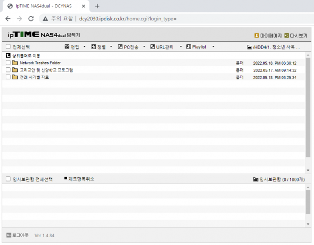Expand the Playlist dropdown arrow
Screen dimensions: 314x245
point(214,46)
